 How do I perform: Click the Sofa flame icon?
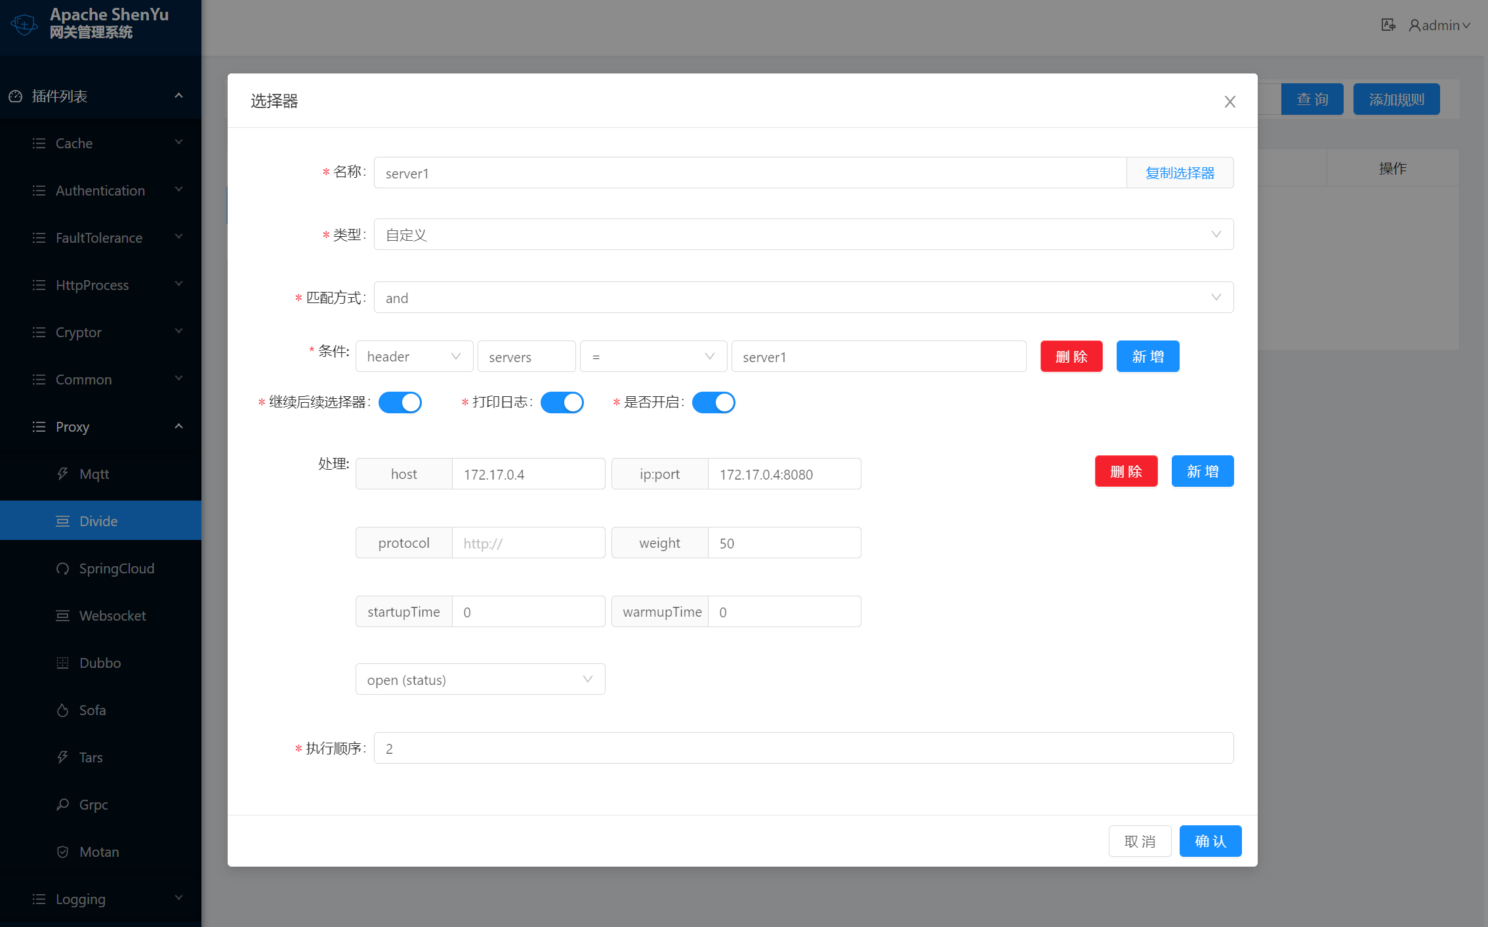pos(62,710)
